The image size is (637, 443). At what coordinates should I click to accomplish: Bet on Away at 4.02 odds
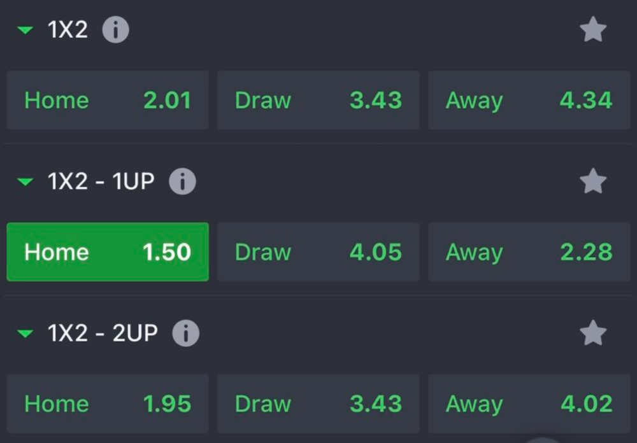[529, 404]
